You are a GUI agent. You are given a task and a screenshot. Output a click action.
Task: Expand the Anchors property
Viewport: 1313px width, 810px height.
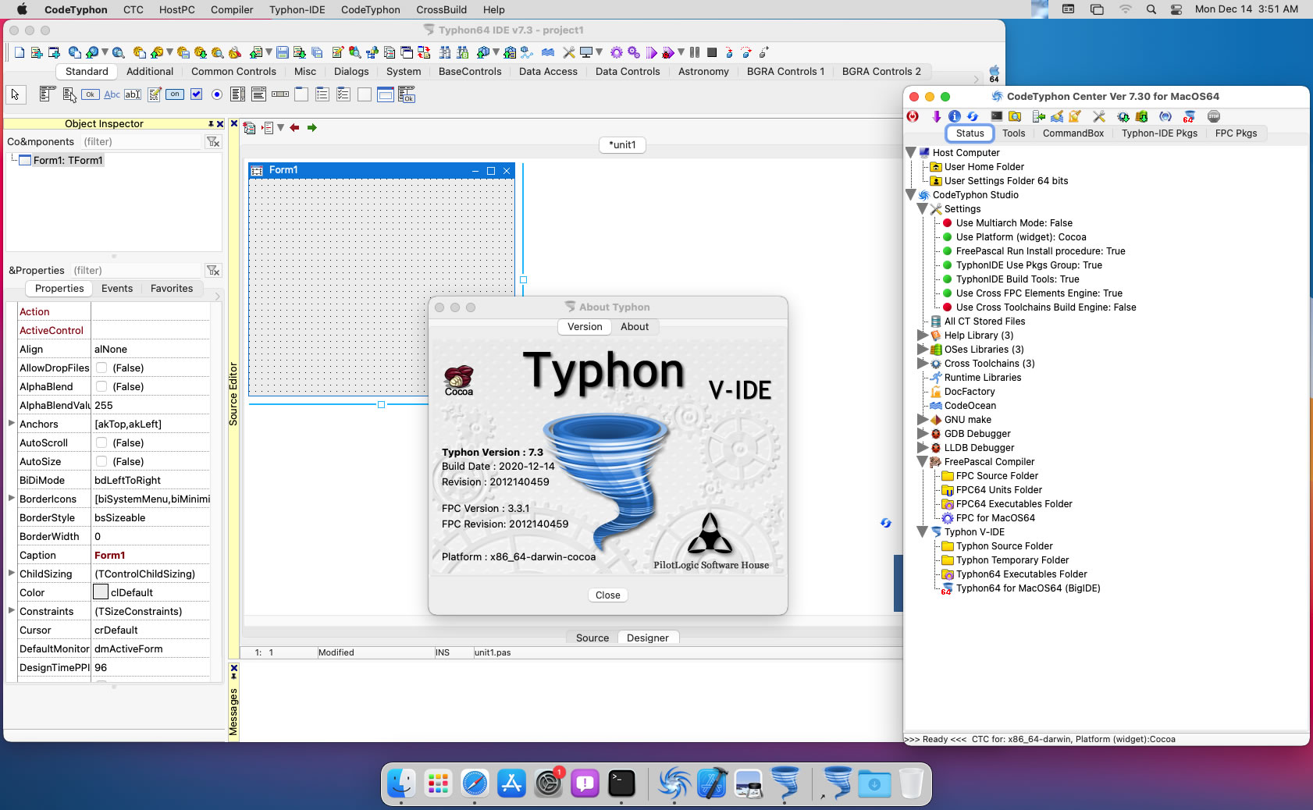coord(11,423)
